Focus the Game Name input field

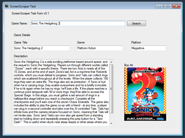click(x=78, y=23)
